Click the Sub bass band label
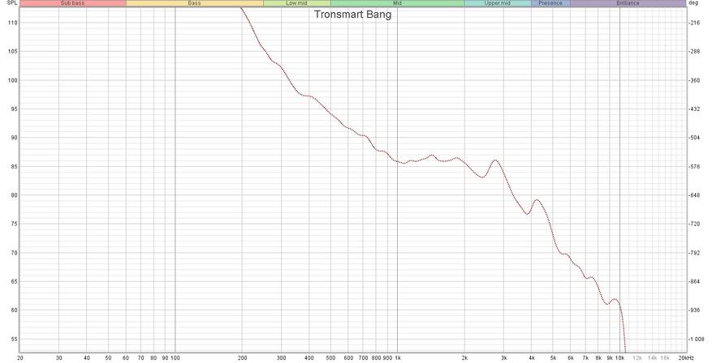This screenshot has height=363, width=712. pos(72,3)
